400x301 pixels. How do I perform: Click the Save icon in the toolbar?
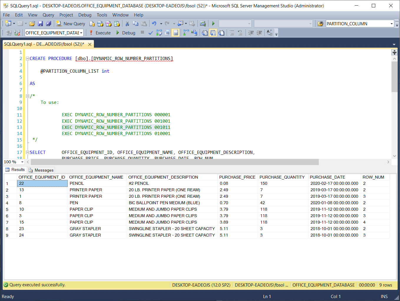[x=40, y=24]
